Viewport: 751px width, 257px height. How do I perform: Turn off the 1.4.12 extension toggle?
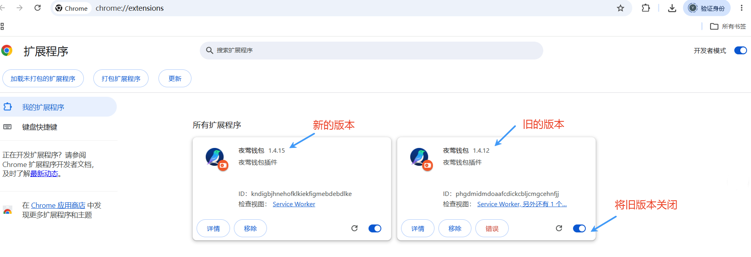579,228
